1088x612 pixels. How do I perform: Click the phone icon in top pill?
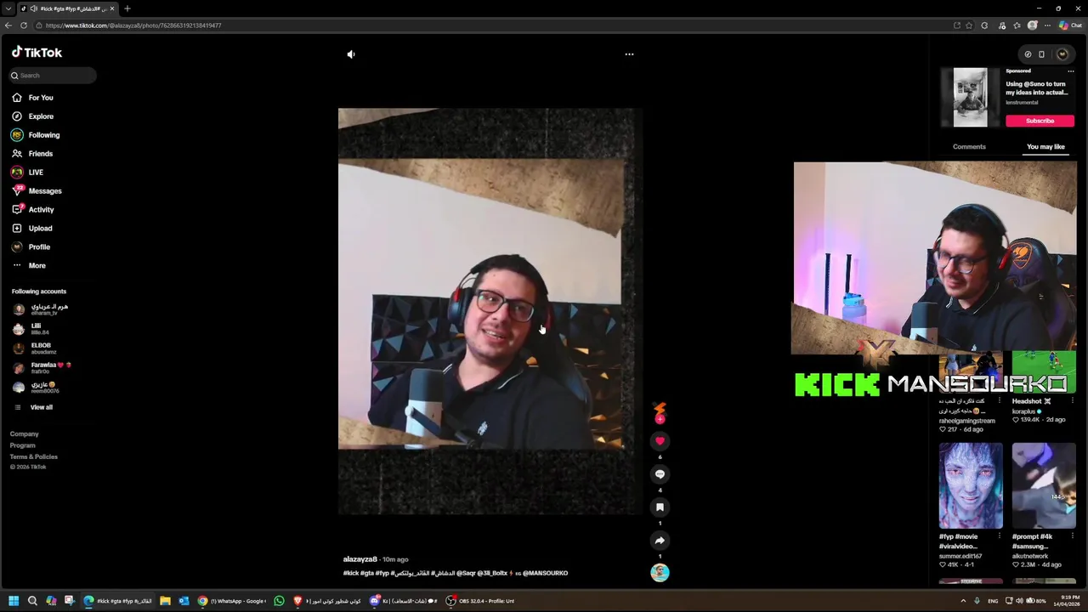(x=1041, y=54)
